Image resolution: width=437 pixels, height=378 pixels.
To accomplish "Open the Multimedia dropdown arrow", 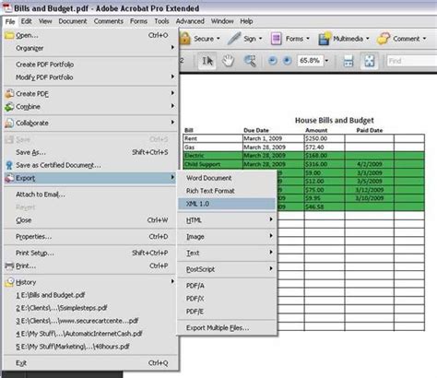I will [368, 39].
